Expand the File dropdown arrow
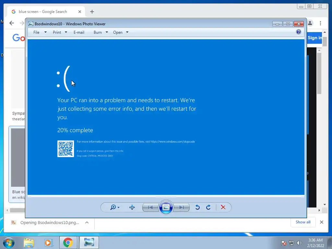The image size is (332, 249). 45,32
